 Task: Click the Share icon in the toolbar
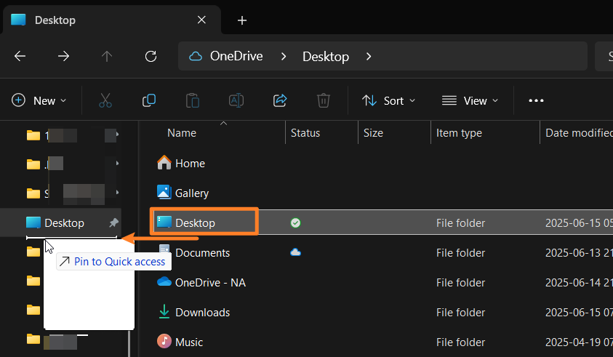point(280,100)
